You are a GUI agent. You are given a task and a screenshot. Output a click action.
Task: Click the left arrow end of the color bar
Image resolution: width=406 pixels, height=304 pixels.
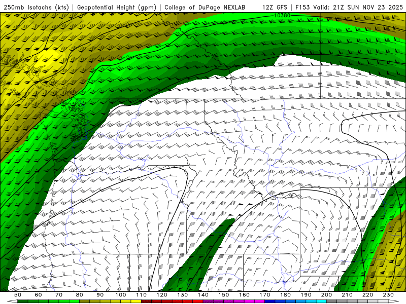click(x=12, y=301)
